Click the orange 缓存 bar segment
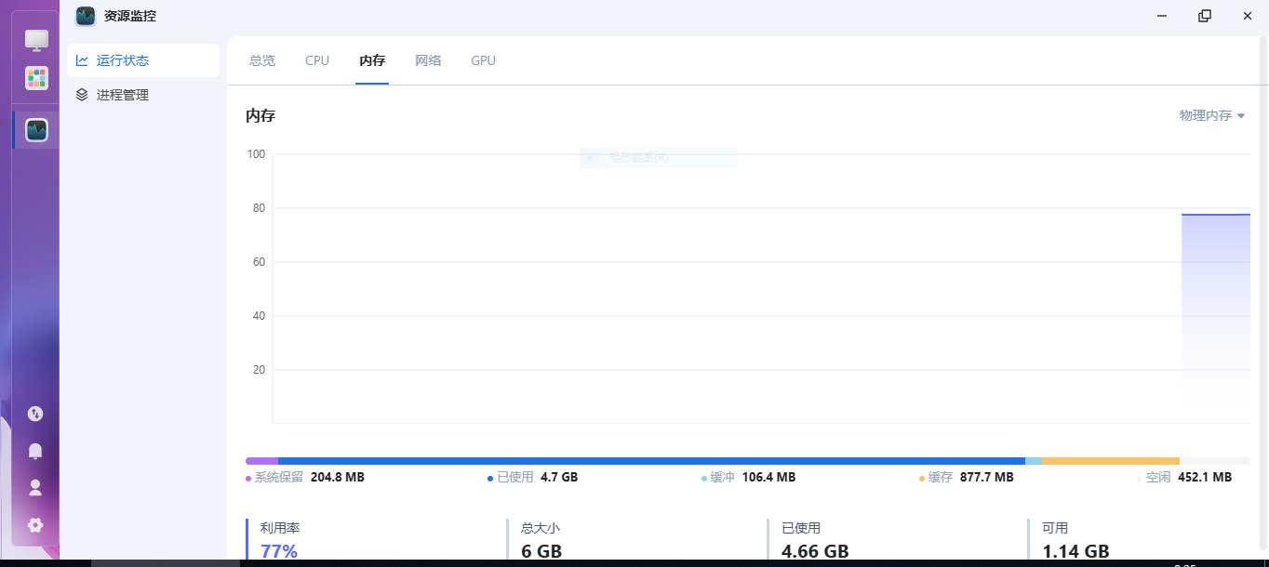1269x567 pixels. 1111,461
